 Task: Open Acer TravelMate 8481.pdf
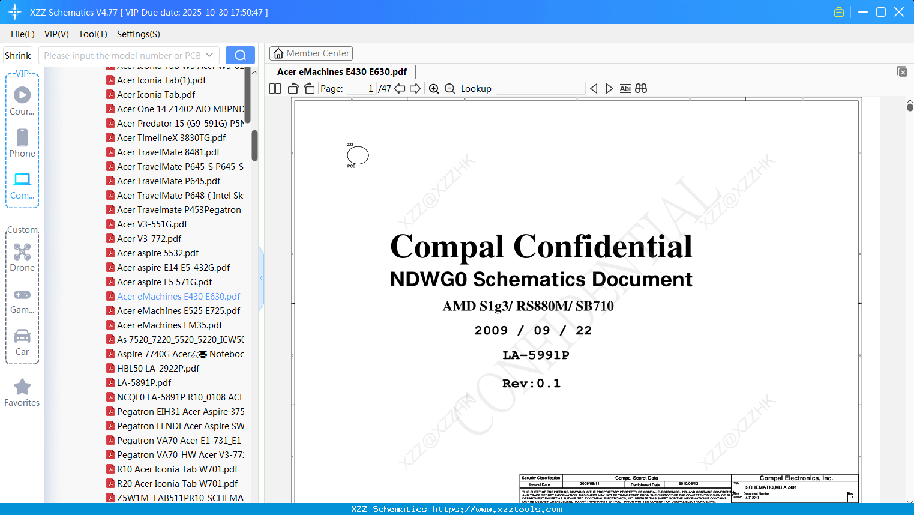click(163, 152)
